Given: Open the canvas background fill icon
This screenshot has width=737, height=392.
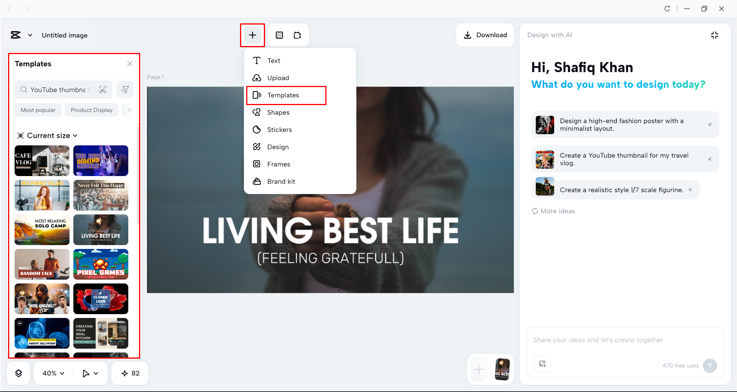Looking at the screenshot, I should 279,35.
